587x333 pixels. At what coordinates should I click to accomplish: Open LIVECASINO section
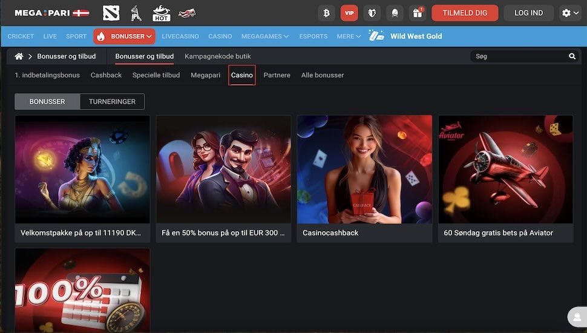pos(180,36)
